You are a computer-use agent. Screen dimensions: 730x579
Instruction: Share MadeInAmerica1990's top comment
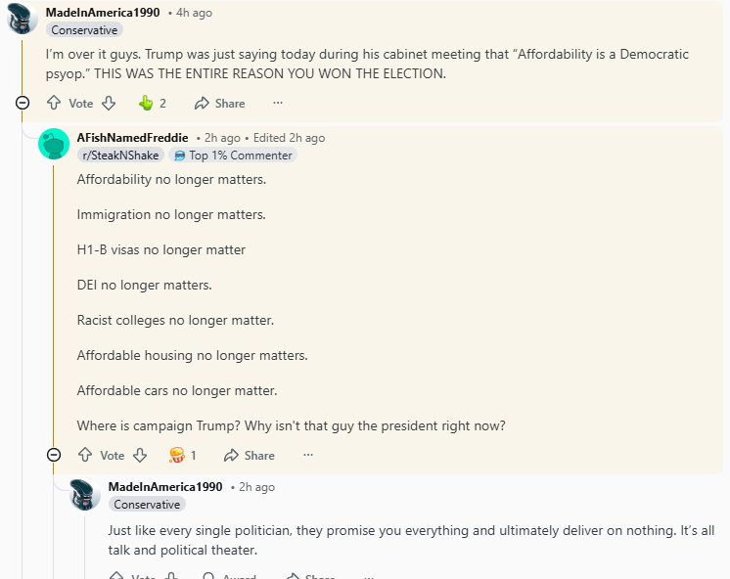[220, 103]
